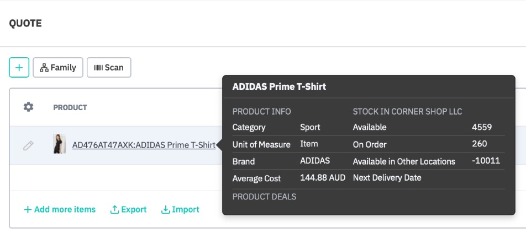Select the Available stock value 4559
The image size is (526, 239).
click(481, 127)
